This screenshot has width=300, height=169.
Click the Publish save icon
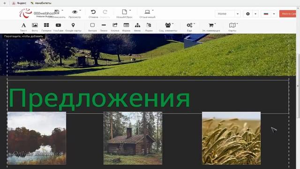click(57, 12)
